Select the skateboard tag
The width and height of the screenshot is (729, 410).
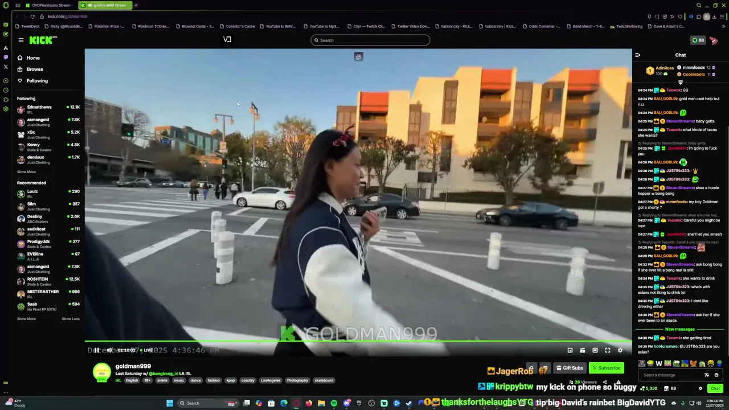[324, 380]
